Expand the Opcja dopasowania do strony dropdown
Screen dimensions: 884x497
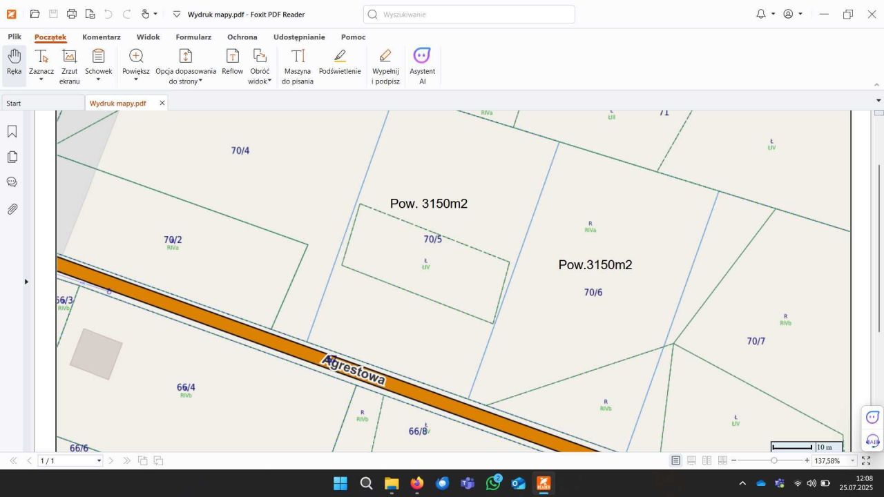point(200,81)
